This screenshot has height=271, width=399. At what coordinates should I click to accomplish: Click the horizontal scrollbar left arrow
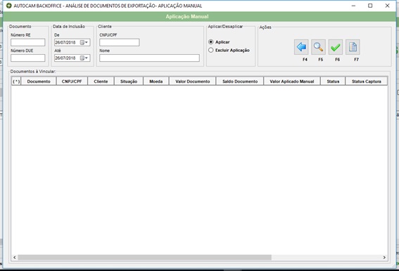point(15,258)
